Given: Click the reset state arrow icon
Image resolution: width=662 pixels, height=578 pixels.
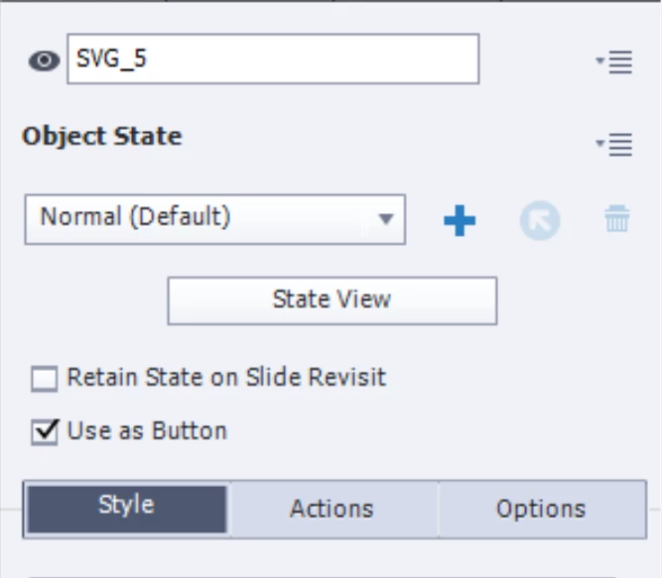Looking at the screenshot, I should [540, 220].
